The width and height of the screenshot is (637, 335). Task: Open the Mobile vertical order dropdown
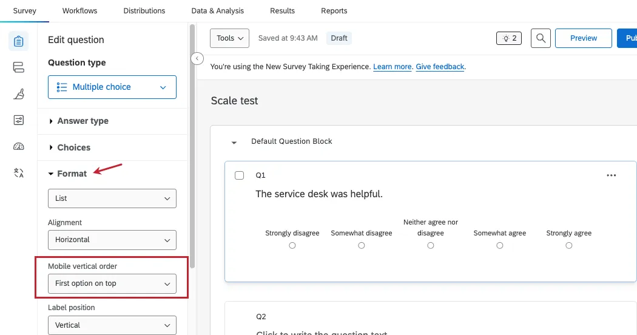112,284
